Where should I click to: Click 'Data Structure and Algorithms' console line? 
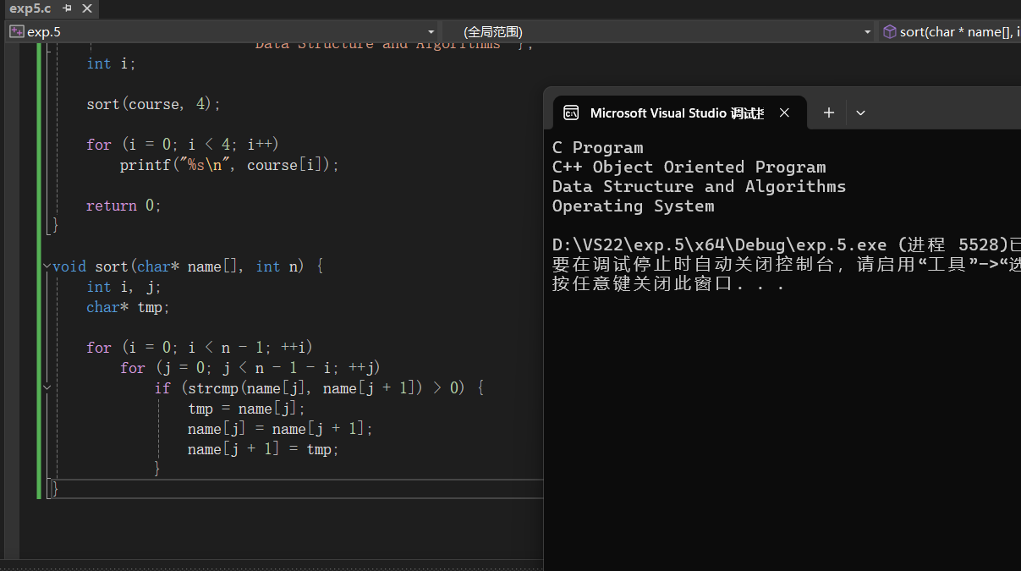[699, 187]
